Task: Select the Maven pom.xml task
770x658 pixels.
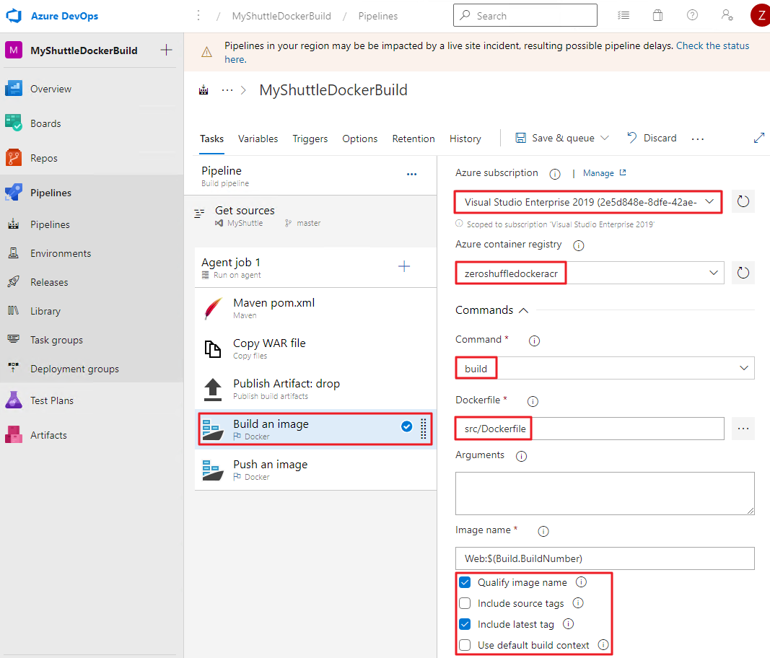Action: tap(316, 308)
